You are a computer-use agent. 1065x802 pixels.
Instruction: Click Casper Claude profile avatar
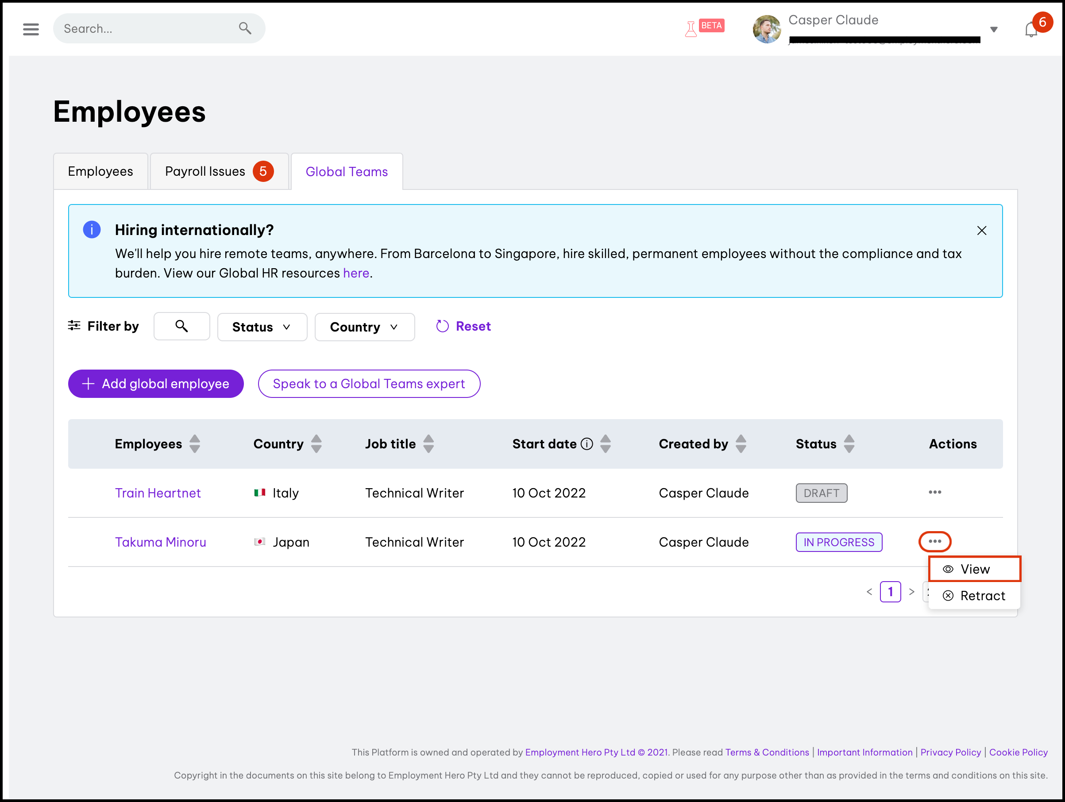click(766, 29)
